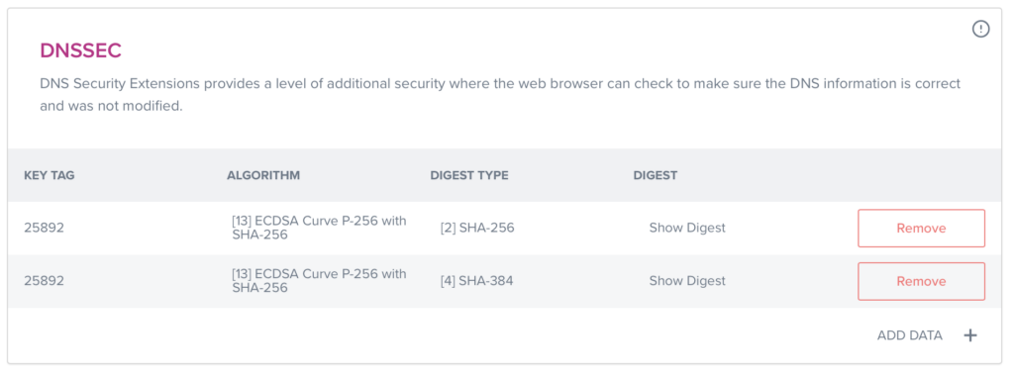Click the KEY TAG column header
The image size is (1014, 378).
click(50, 175)
